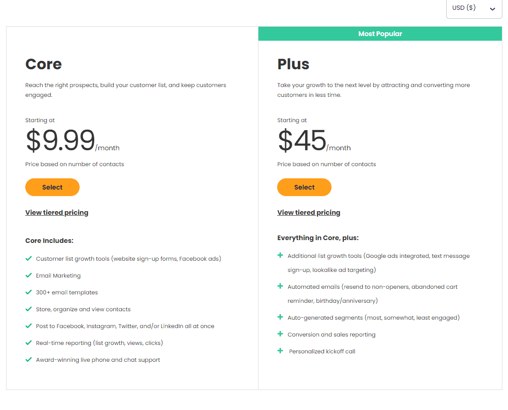Click the Most Popular banner above Plus
Image resolution: width=508 pixels, height=410 pixels.
380,33
